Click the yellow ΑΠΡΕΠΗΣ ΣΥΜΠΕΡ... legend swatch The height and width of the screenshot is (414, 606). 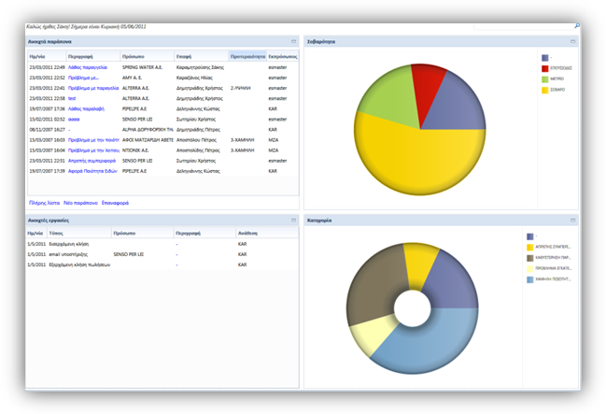(x=529, y=248)
